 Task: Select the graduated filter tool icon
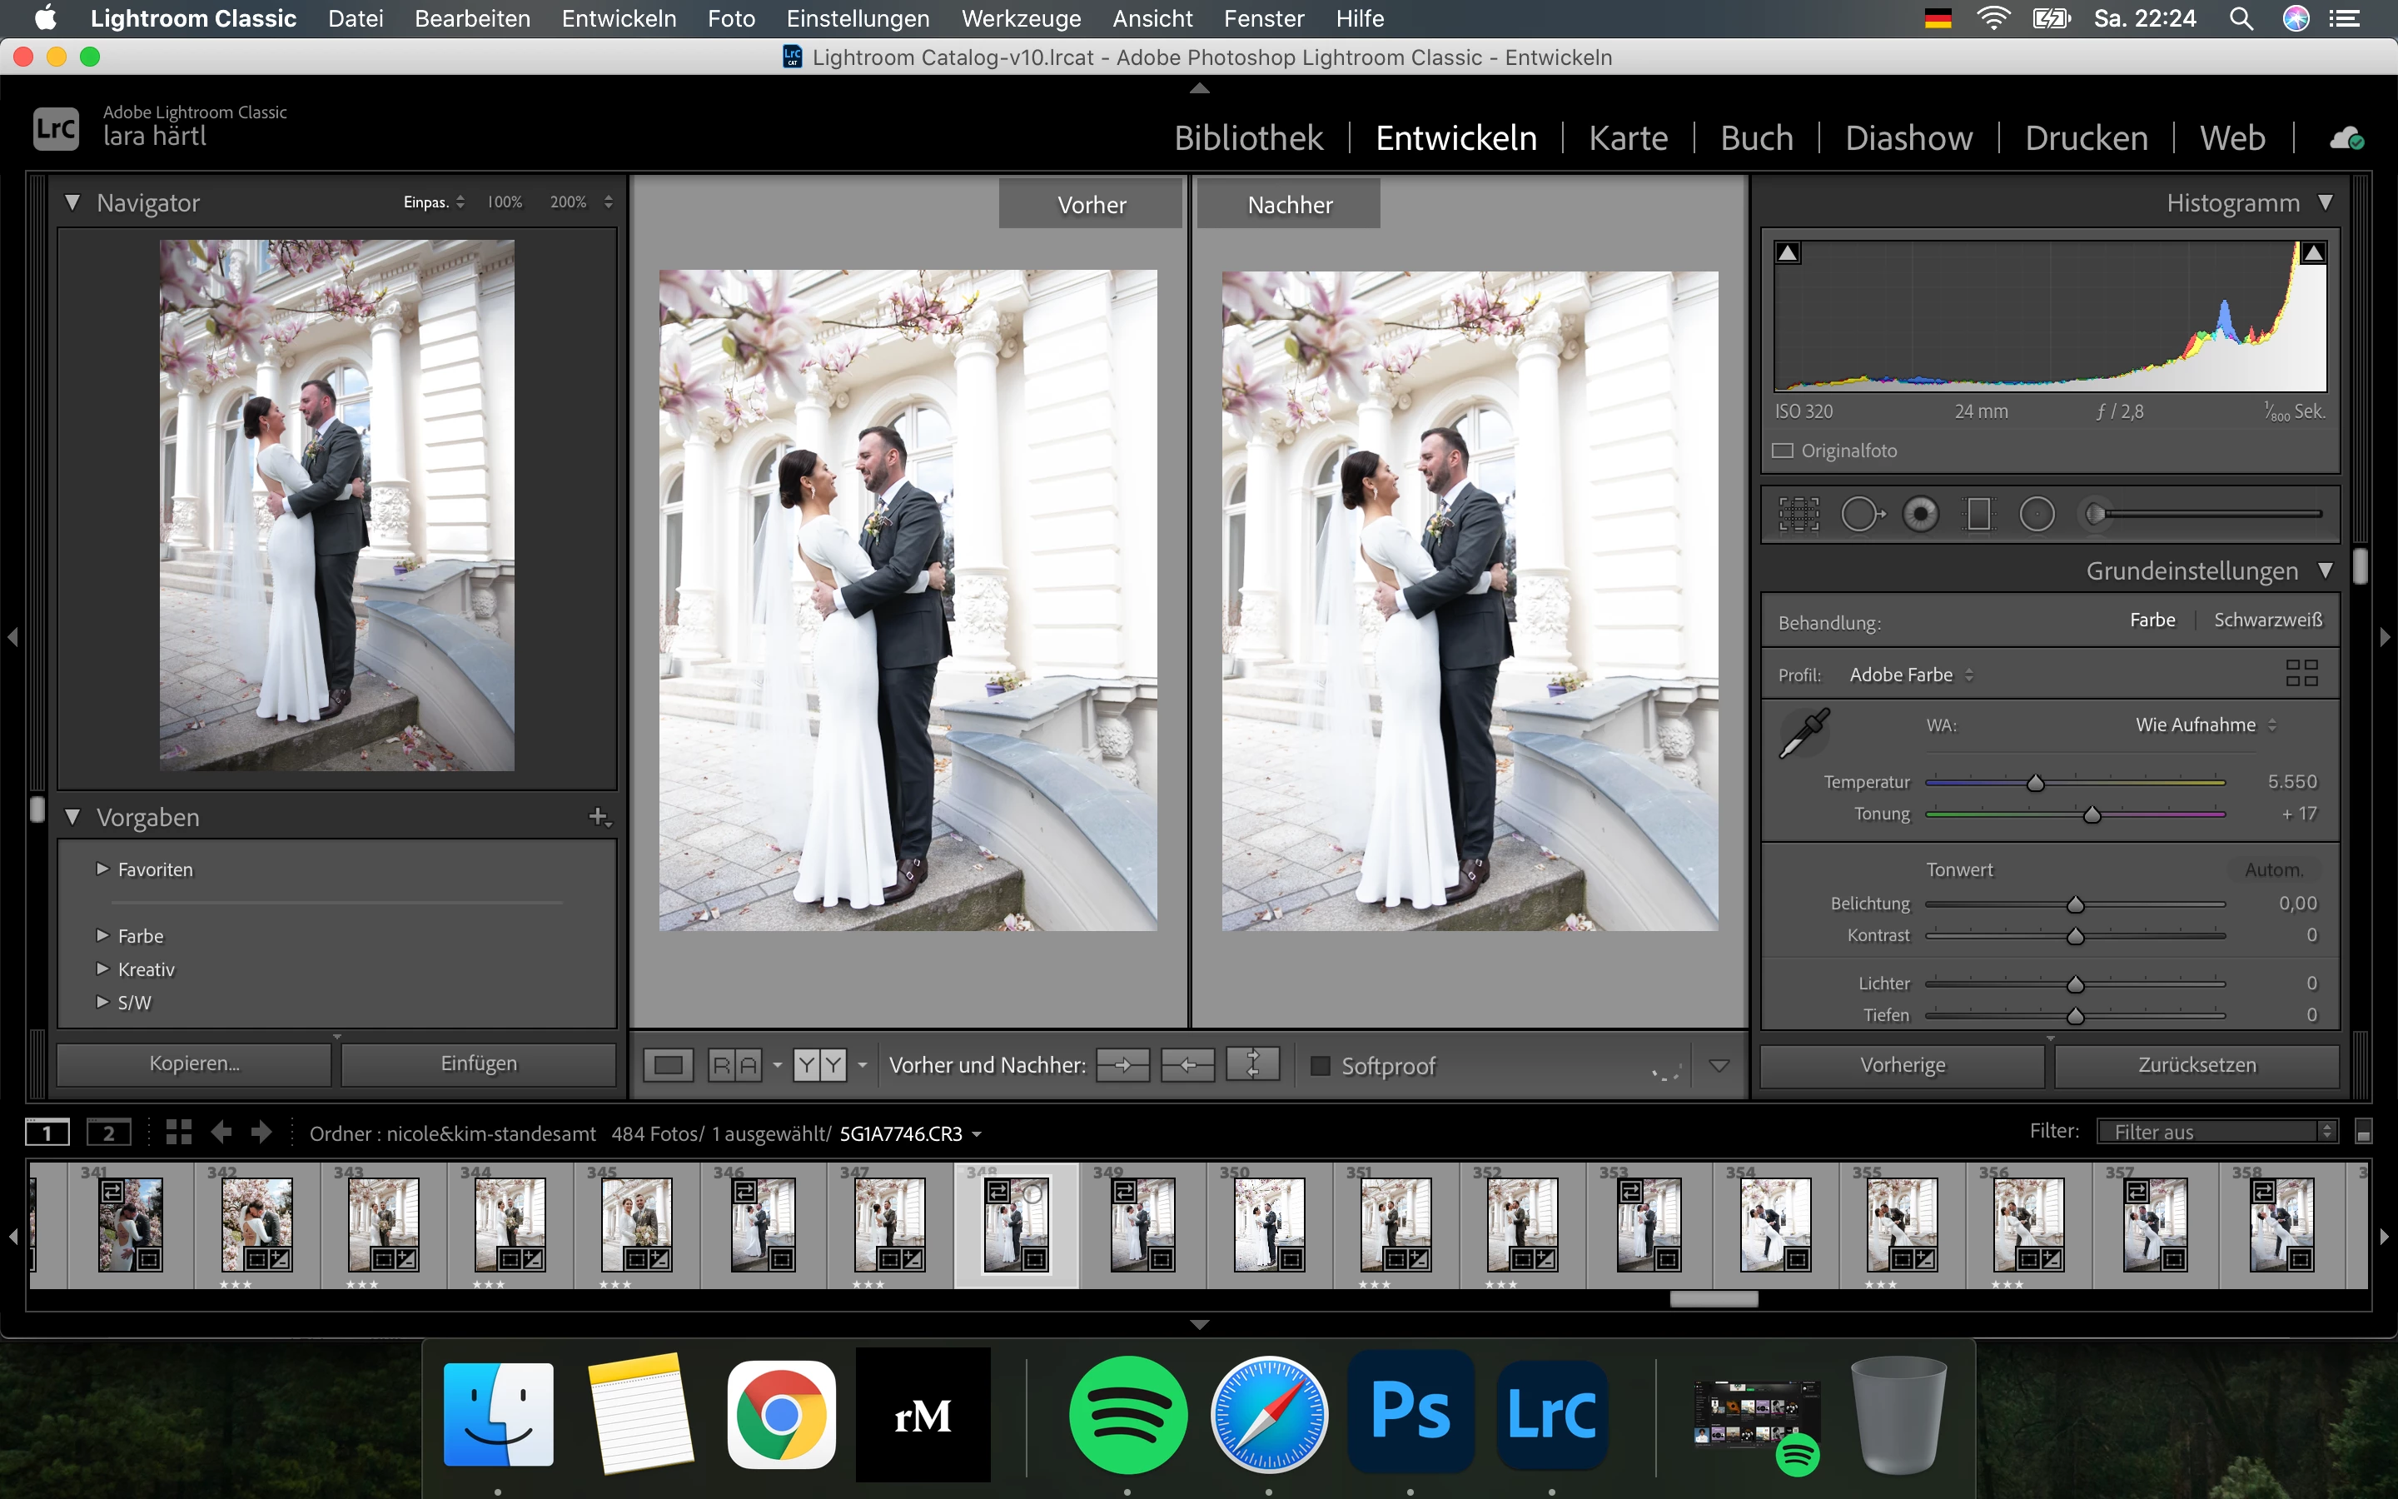(1979, 515)
